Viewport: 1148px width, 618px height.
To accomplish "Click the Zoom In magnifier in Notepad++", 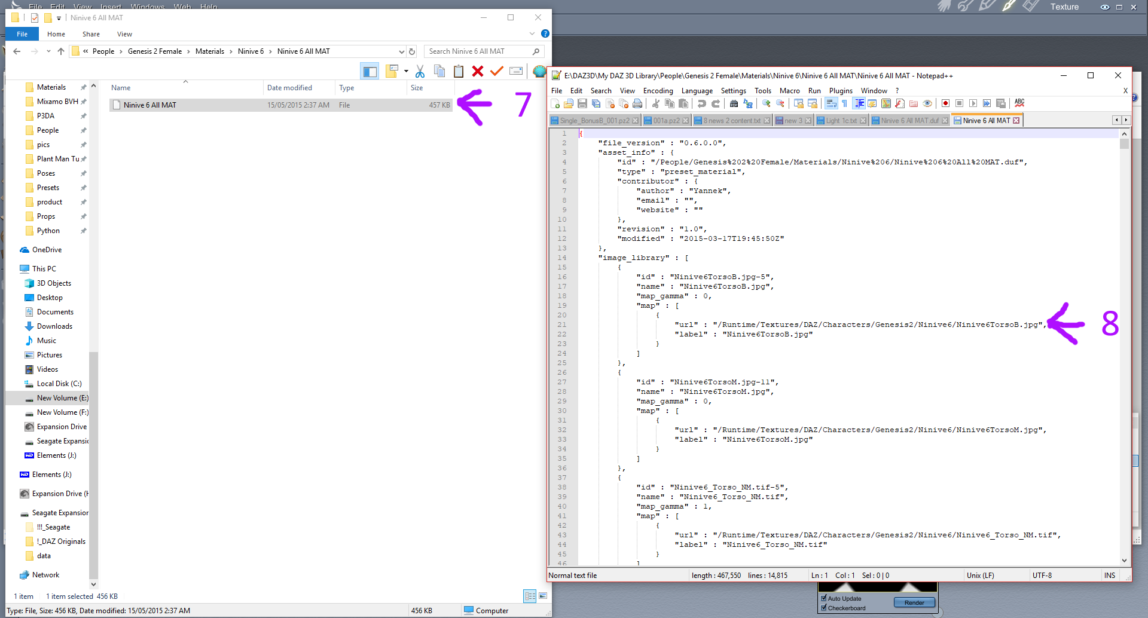I will coord(767,103).
